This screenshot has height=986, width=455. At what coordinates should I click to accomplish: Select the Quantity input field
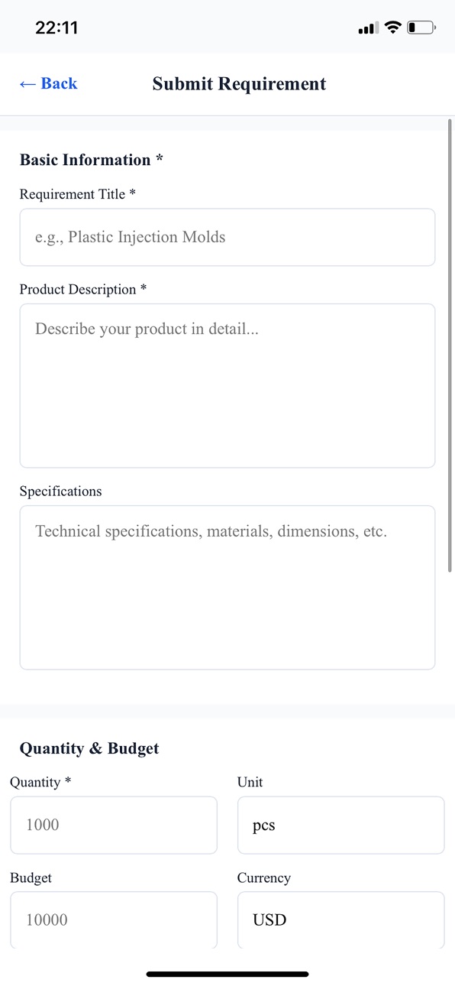pyautogui.click(x=114, y=825)
